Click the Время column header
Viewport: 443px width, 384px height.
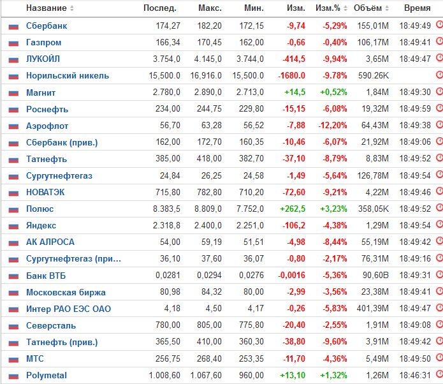coord(418,8)
